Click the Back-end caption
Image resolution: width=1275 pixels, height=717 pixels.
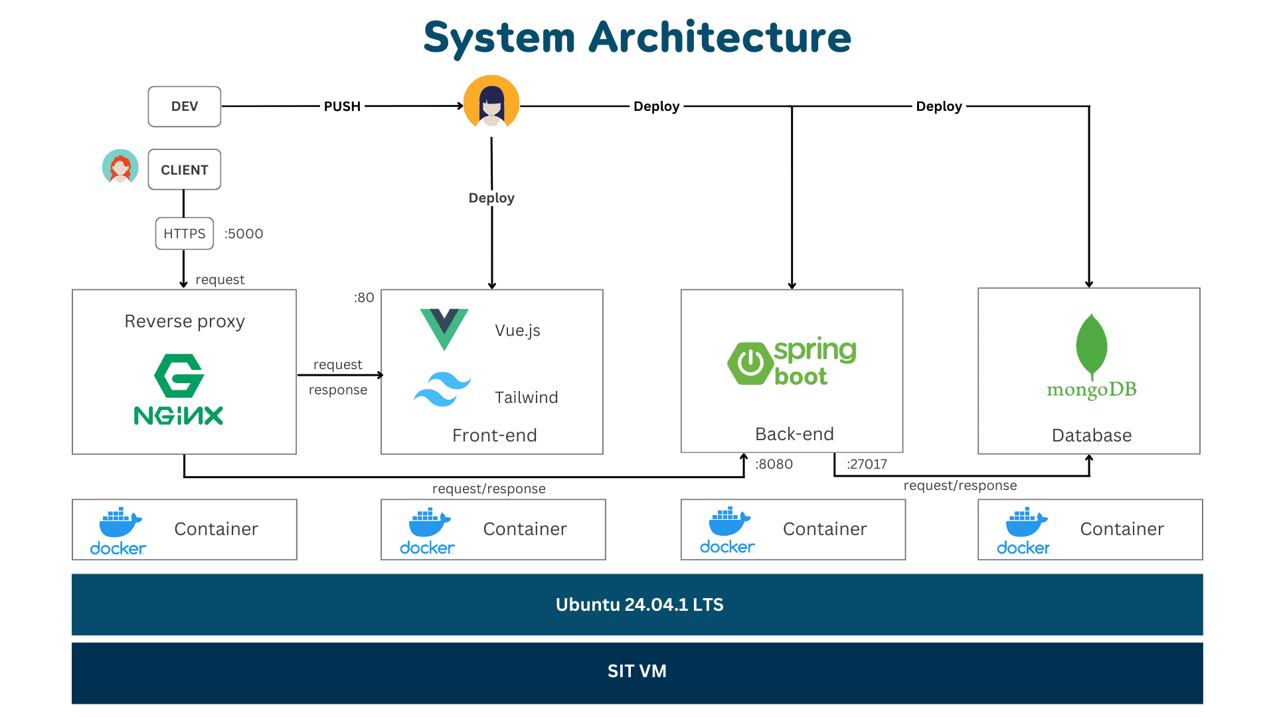pos(794,434)
